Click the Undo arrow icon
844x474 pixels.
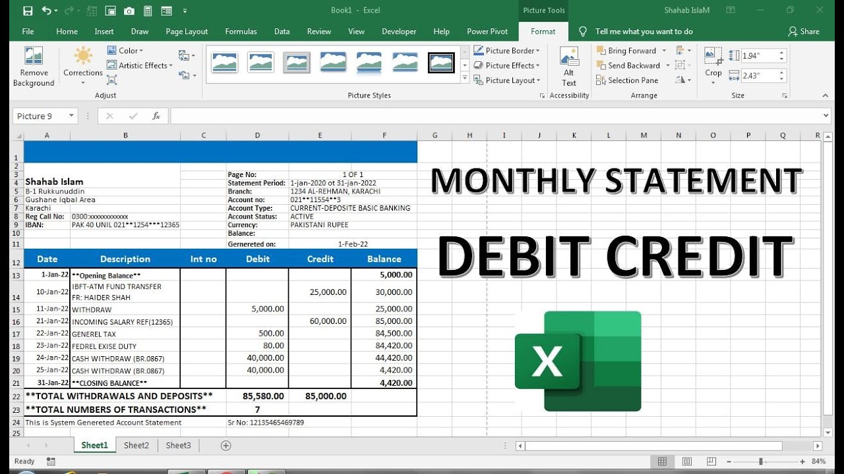coord(46,11)
